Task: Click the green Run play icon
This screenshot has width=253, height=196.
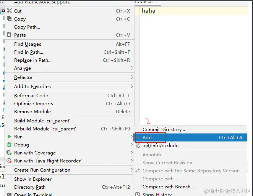Action: coord(9,137)
